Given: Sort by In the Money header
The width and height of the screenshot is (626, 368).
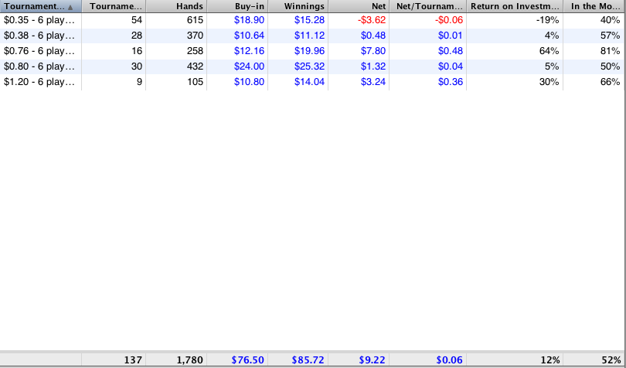Looking at the screenshot, I should 595,6.
